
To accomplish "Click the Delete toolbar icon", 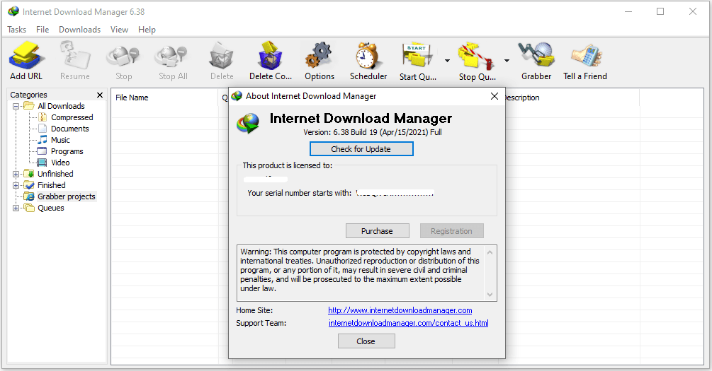I will (222, 61).
